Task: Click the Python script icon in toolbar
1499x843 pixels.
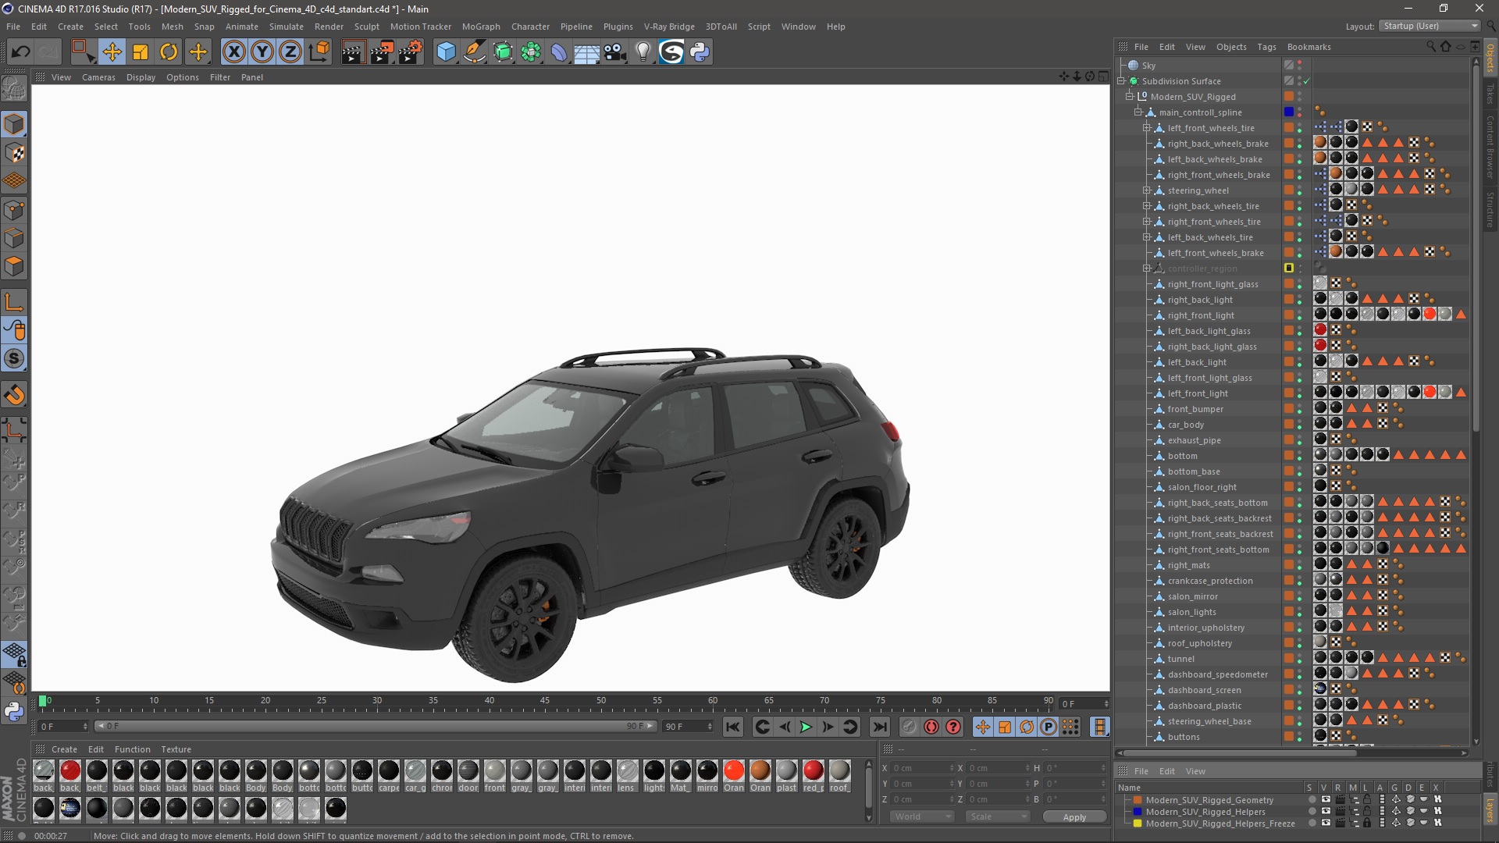Action: pos(700,52)
